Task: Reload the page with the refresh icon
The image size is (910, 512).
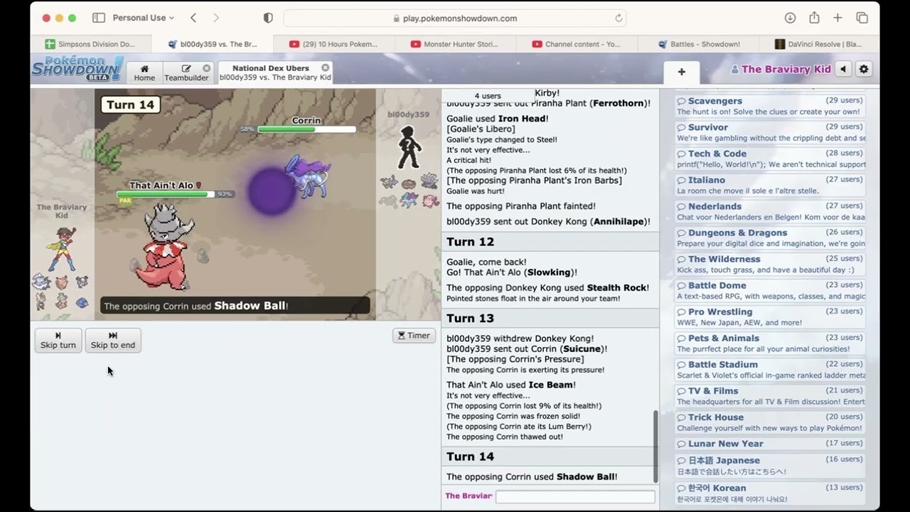Action: coord(619,18)
